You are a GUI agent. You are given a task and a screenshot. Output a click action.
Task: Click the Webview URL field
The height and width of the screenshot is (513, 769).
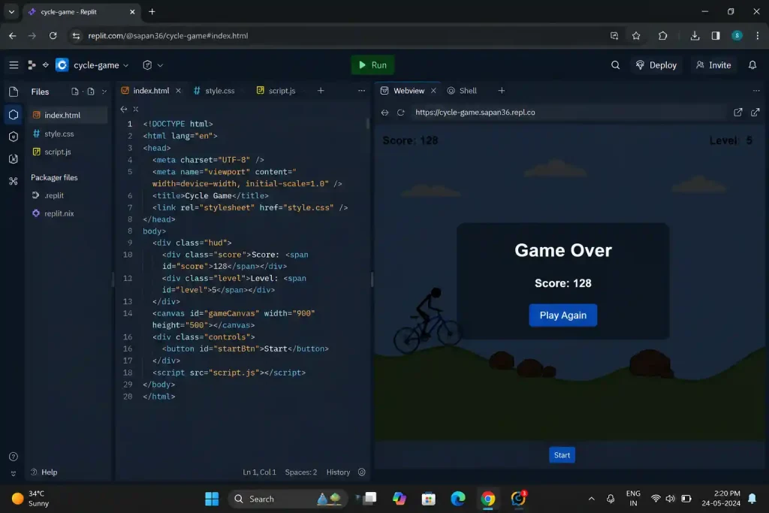(569, 113)
